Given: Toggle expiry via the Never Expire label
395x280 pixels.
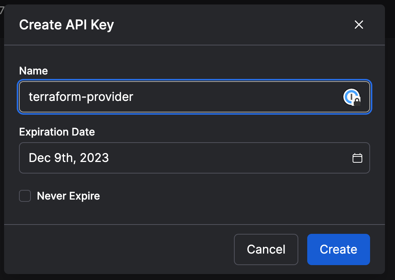Looking at the screenshot, I should tap(68, 196).
